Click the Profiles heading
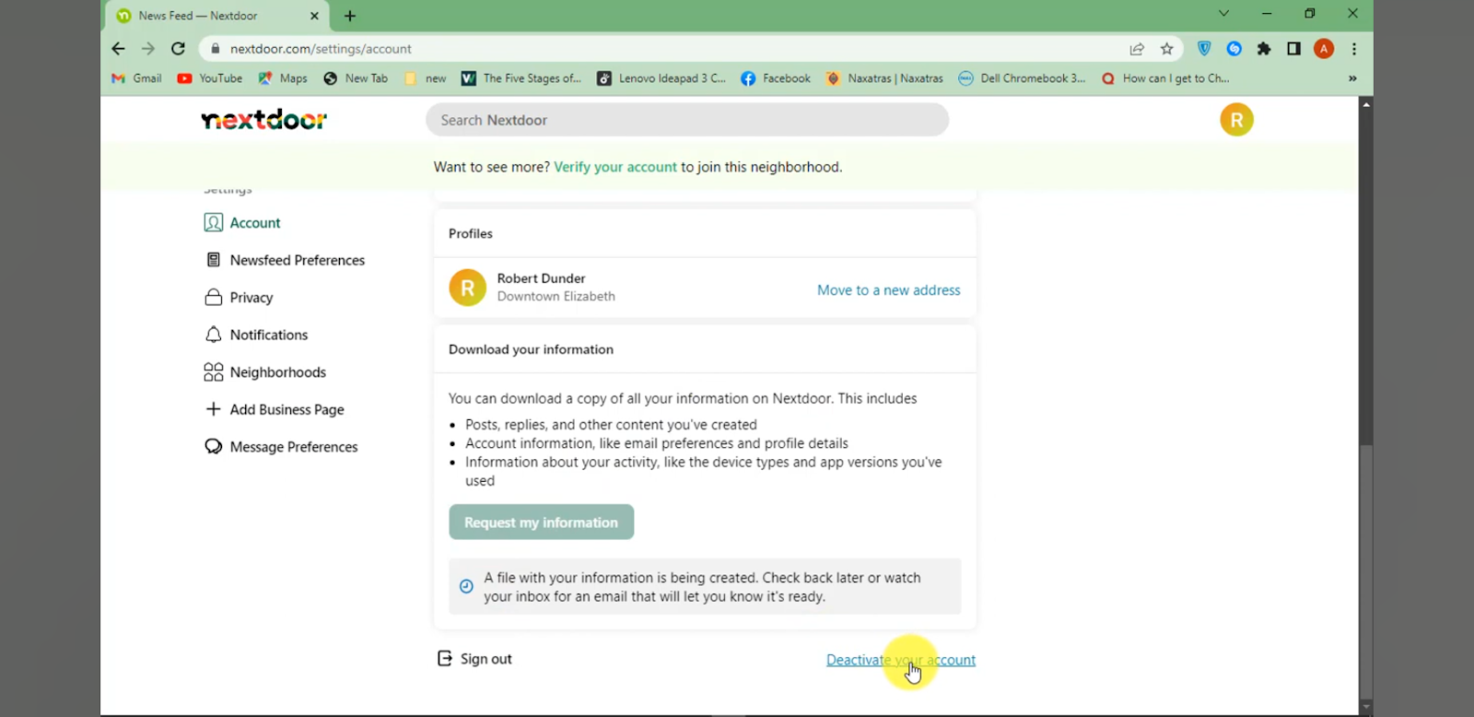The height and width of the screenshot is (717, 1474). coord(471,233)
